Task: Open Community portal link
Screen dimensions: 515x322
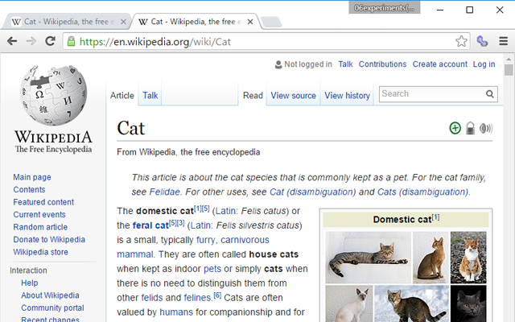Action: tap(52, 308)
